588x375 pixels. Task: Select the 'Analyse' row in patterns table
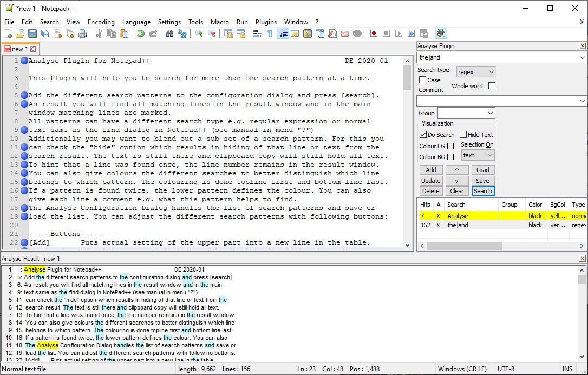point(502,216)
